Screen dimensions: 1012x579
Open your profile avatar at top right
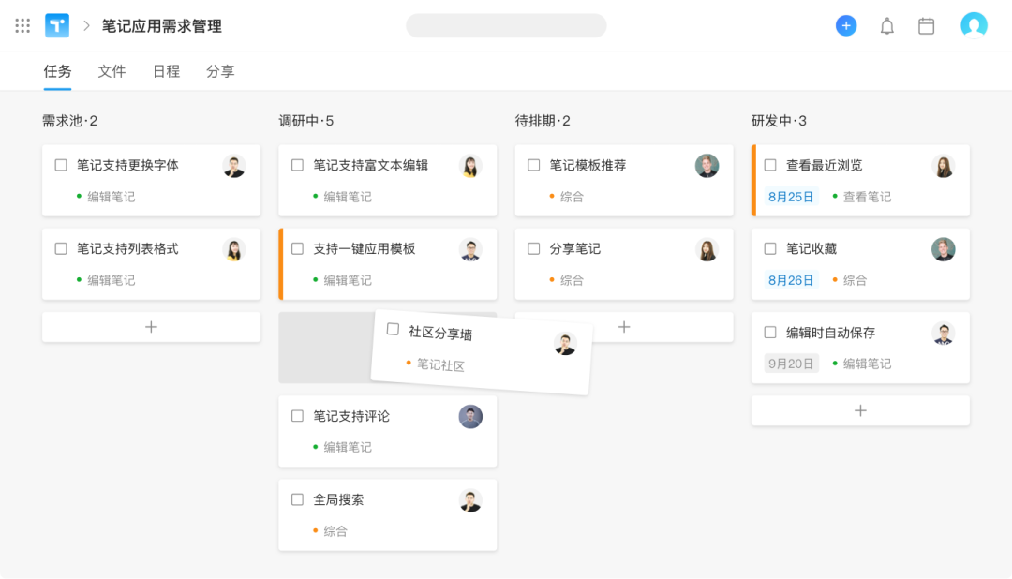(974, 25)
